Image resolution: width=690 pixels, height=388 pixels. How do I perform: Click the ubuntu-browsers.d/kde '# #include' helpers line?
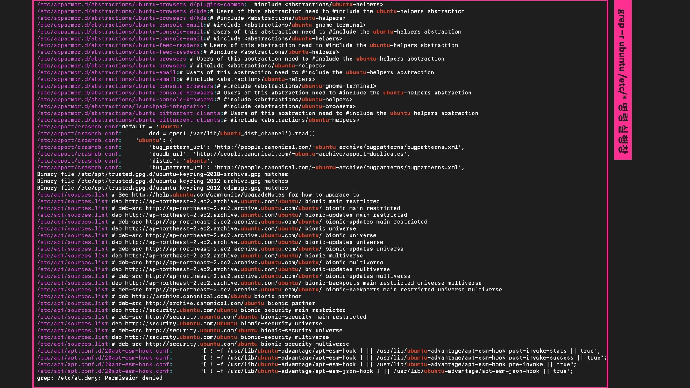191,18
